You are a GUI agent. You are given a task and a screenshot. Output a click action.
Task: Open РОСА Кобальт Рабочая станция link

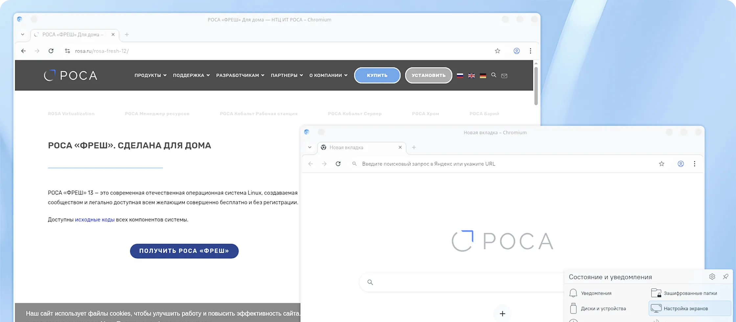pos(259,114)
